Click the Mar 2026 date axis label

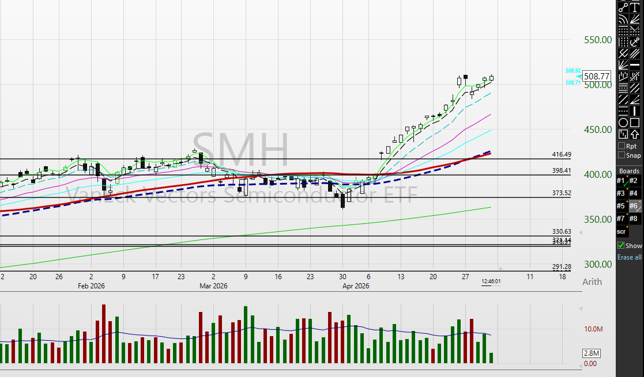point(213,286)
